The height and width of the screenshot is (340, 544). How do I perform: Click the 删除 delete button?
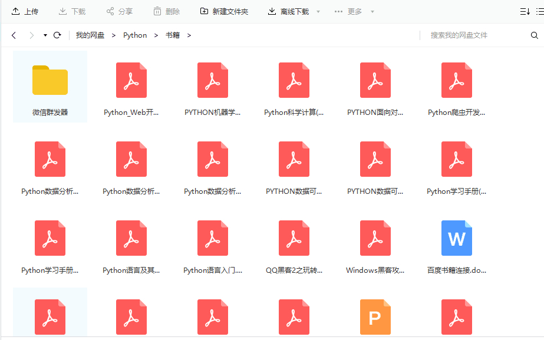[x=167, y=11]
